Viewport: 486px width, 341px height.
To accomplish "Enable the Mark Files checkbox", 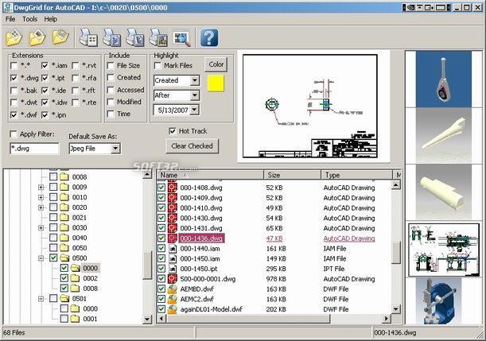I will (157, 66).
